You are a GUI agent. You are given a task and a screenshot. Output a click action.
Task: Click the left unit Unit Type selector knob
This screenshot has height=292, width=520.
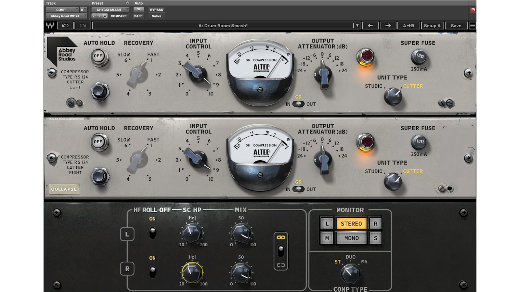tap(393, 96)
